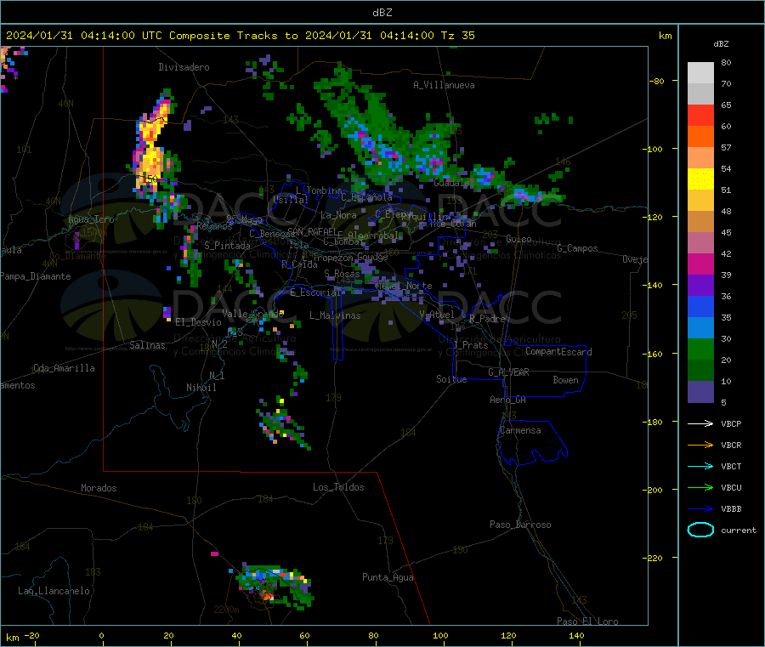
Task: Click the VBBB legend label
Action: coord(731,509)
